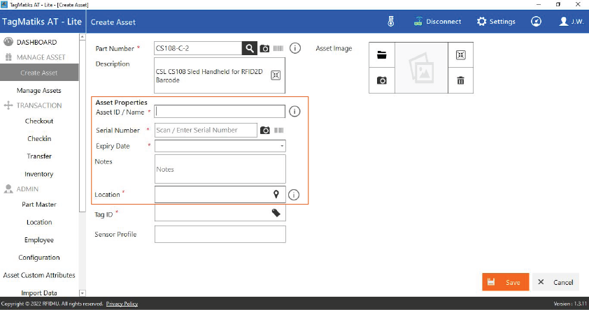589x310 pixels.
Task: Click the Save button
Action: pyautogui.click(x=505, y=282)
